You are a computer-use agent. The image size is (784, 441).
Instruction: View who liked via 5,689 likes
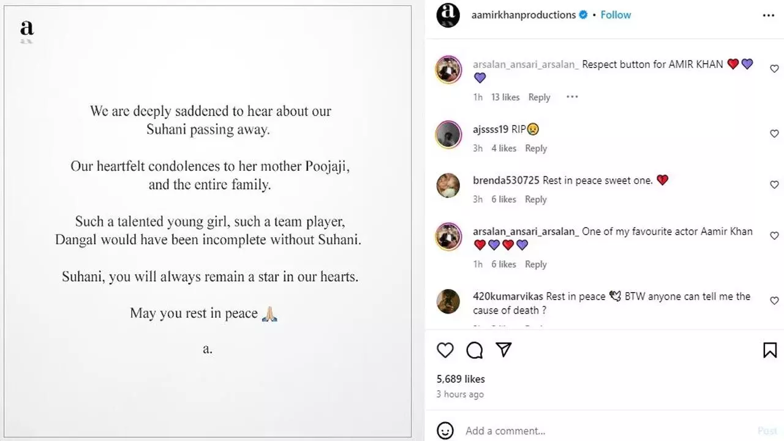(461, 379)
